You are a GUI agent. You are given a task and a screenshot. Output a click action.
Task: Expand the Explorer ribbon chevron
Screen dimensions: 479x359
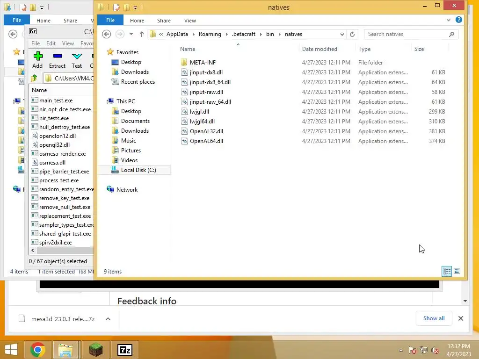click(x=449, y=20)
